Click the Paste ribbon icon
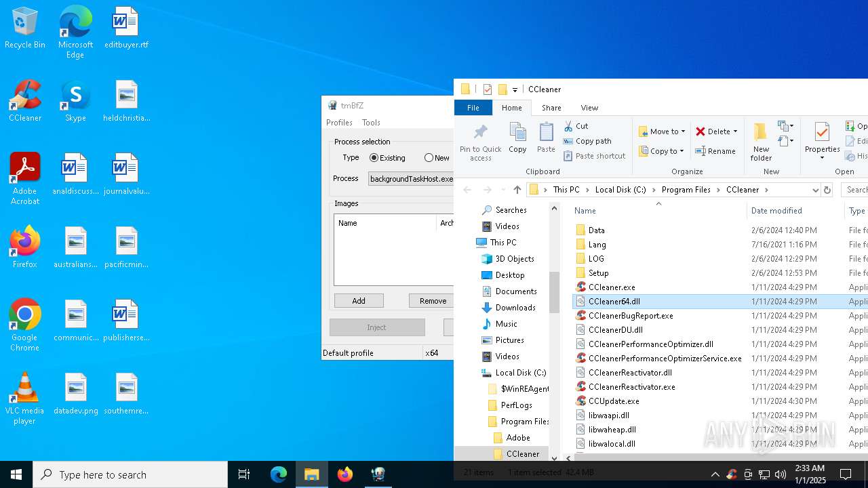 click(x=546, y=138)
